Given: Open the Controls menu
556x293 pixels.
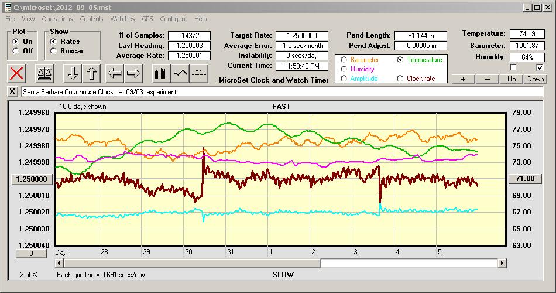Looking at the screenshot, I should (91, 19).
